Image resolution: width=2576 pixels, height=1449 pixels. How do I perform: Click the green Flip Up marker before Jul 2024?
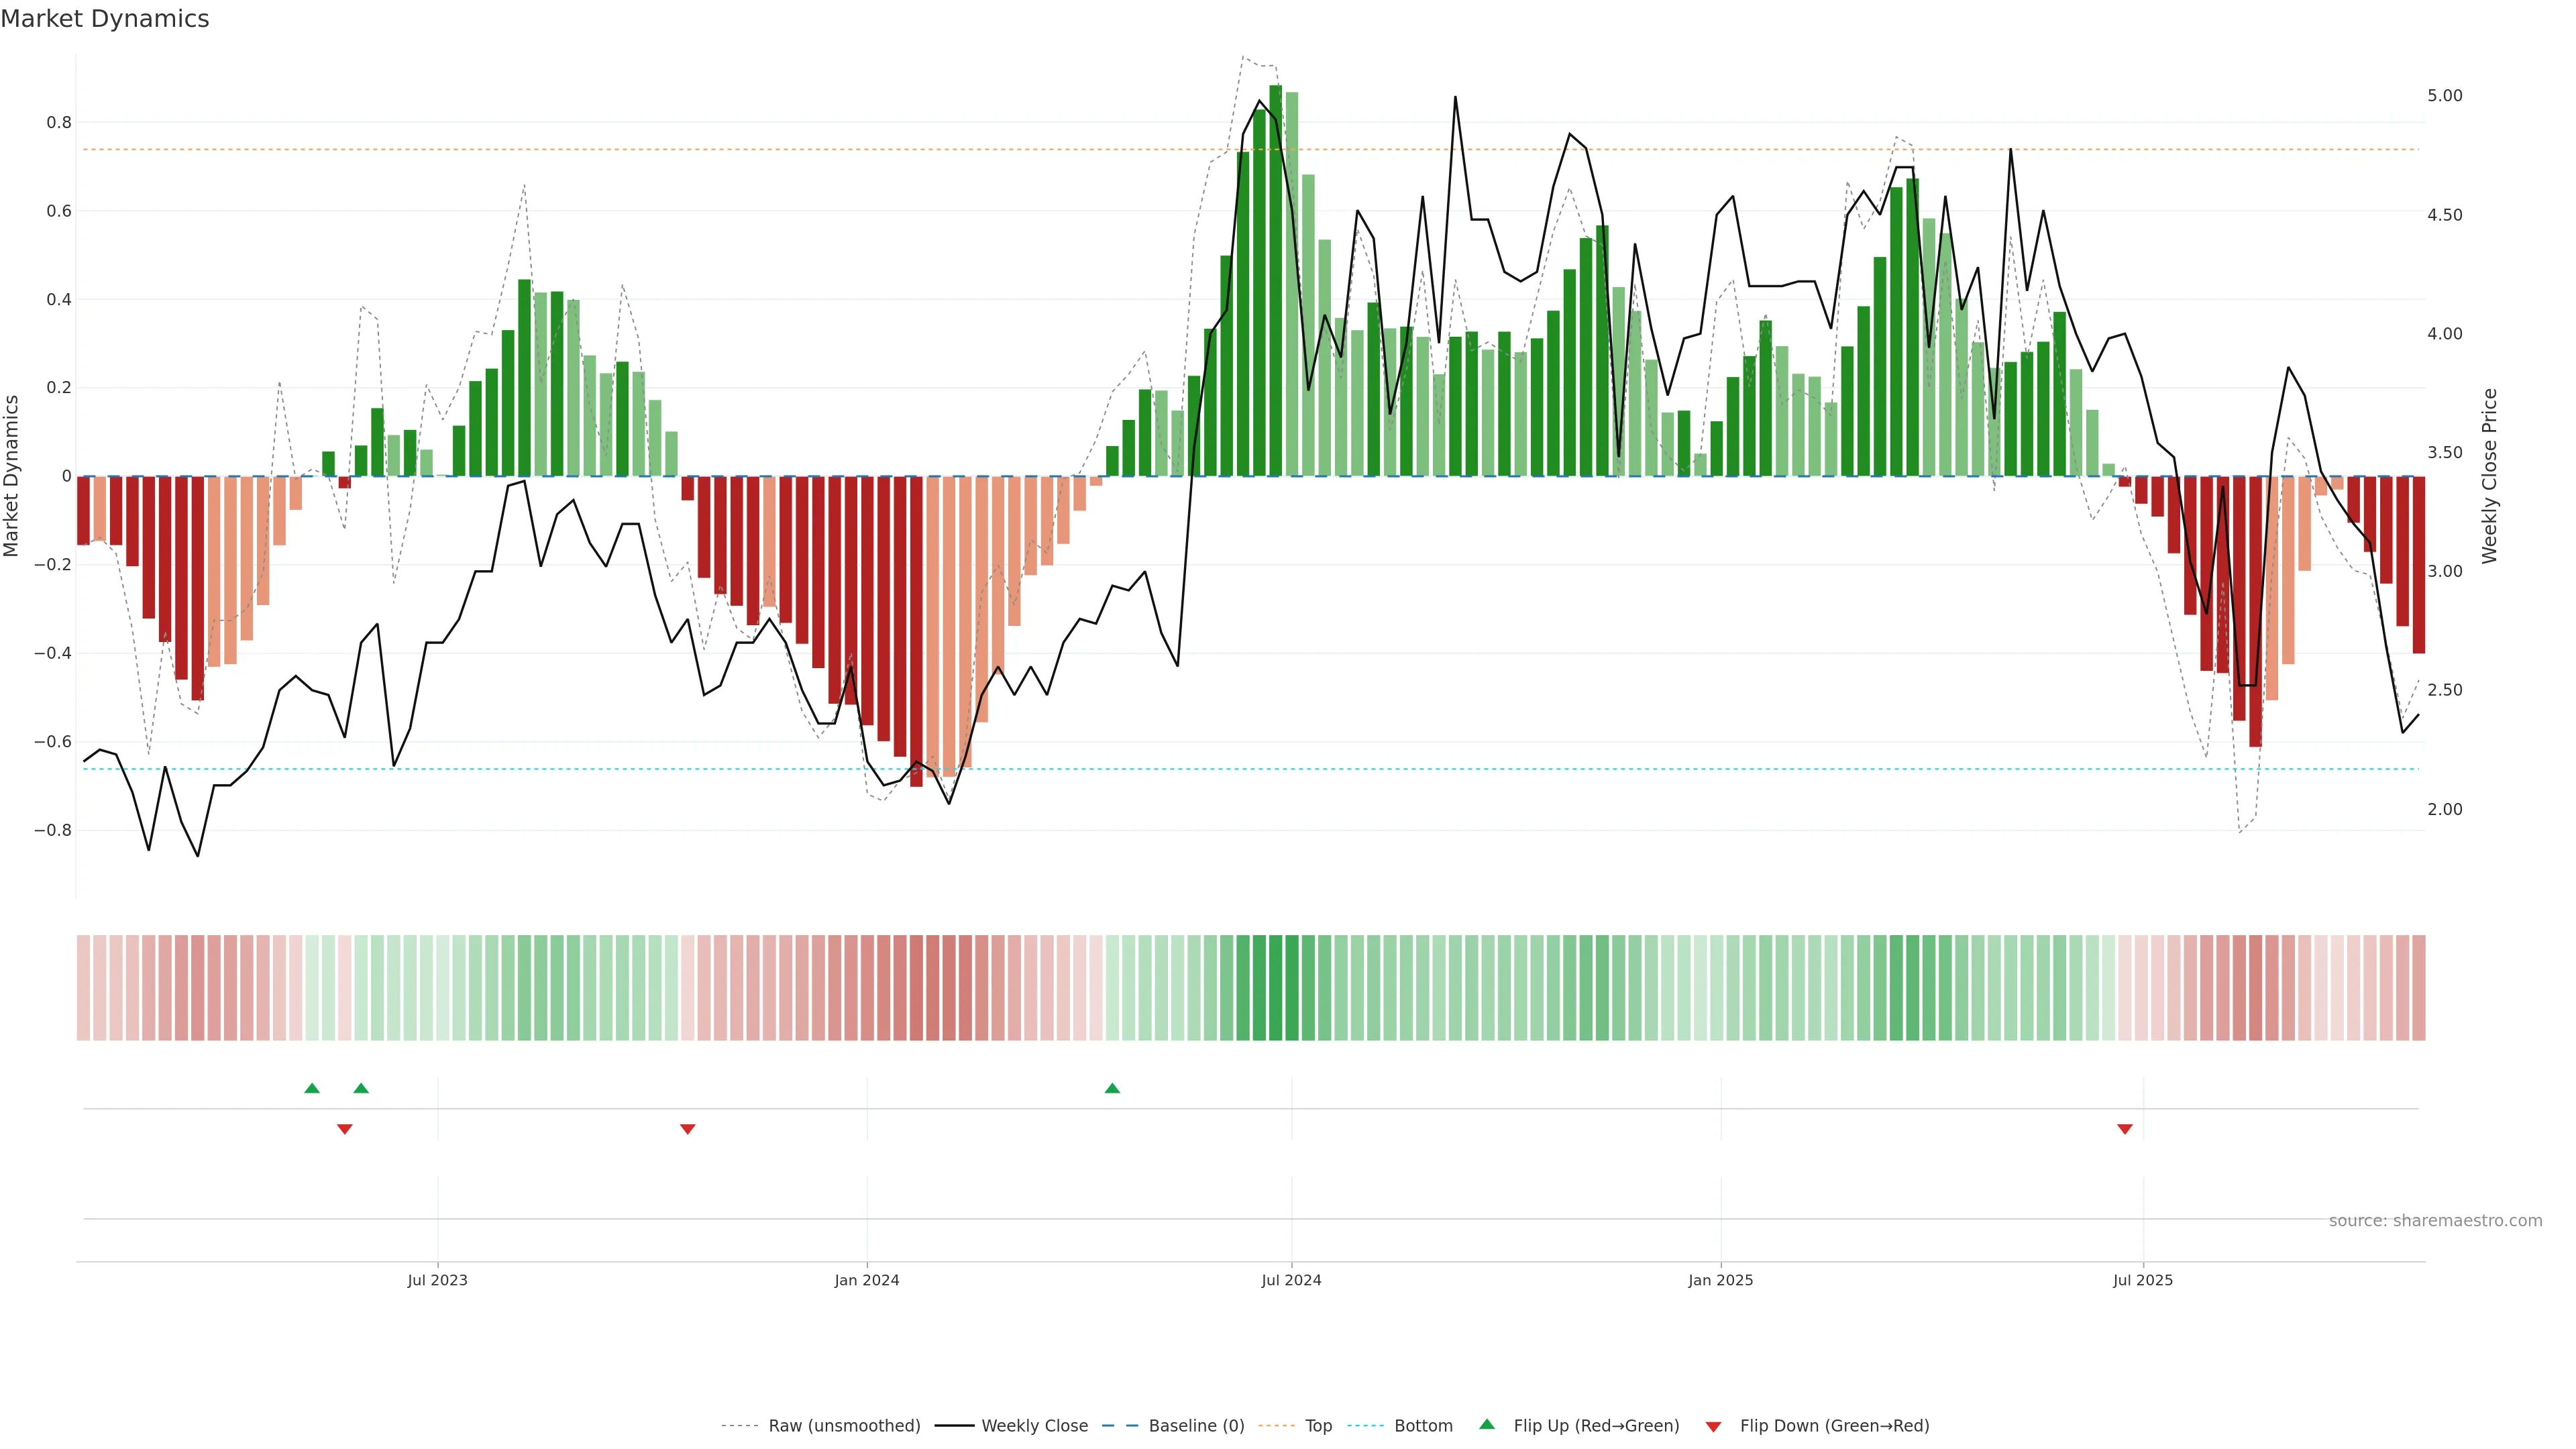tap(1112, 1088)
